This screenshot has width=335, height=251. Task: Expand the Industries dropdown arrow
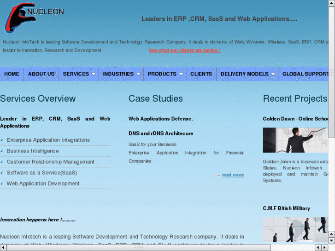click(138, 74)
